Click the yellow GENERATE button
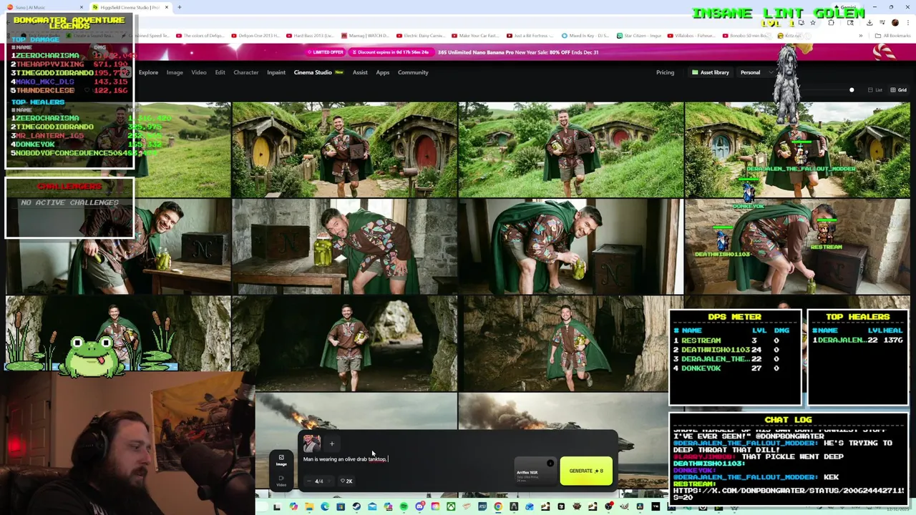The image size is (916, 515). point(586,471)
